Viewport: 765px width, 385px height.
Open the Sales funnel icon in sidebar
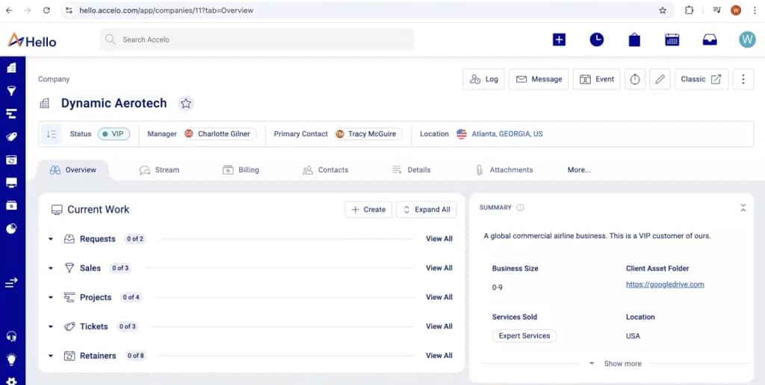click(x=11, y=90)
